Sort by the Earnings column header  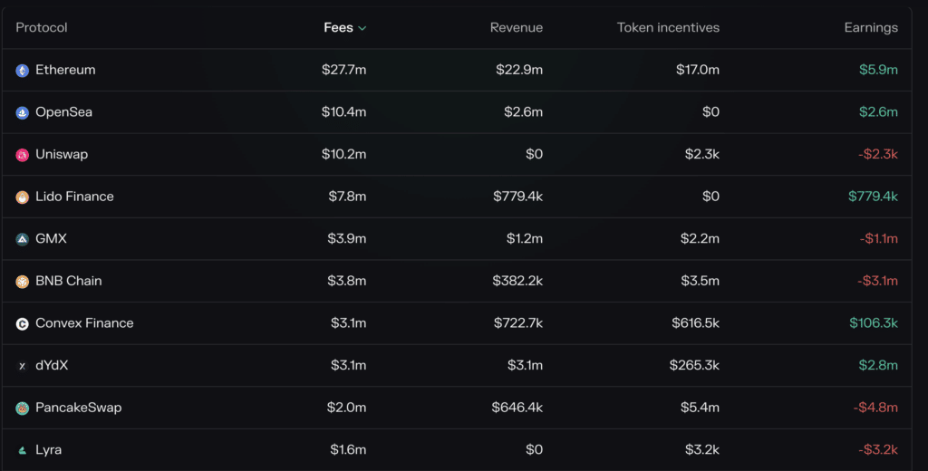coord(871,27)
